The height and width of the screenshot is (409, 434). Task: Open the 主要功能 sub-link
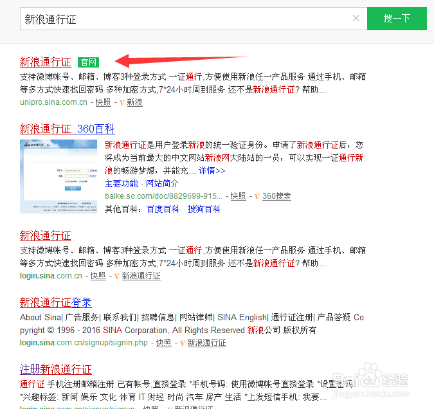coord(122,183)
